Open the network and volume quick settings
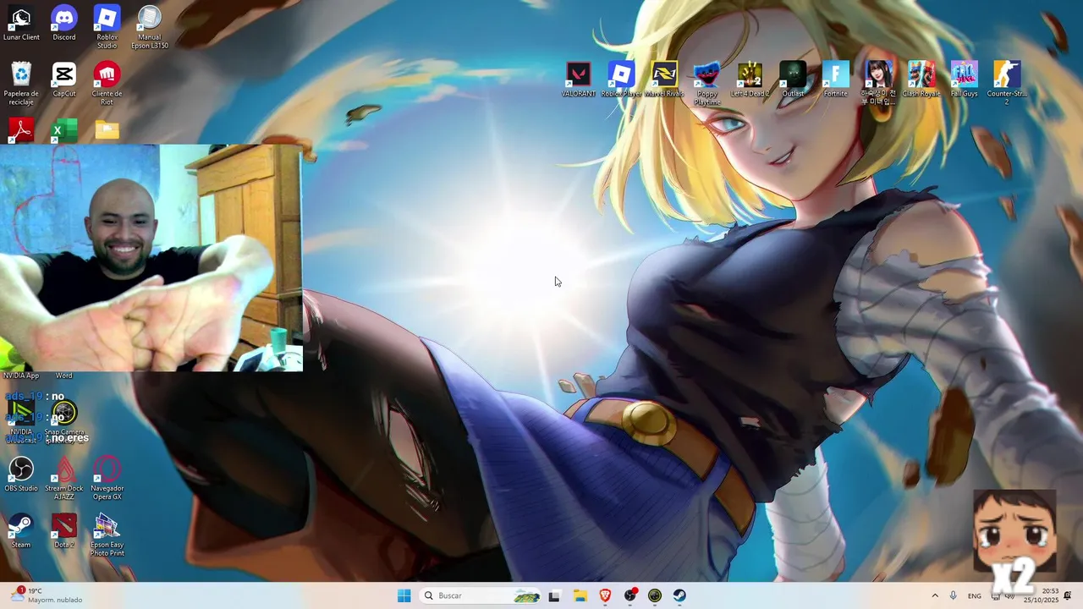Screen dimensions: 1083x609 [x=1003, y=595]
